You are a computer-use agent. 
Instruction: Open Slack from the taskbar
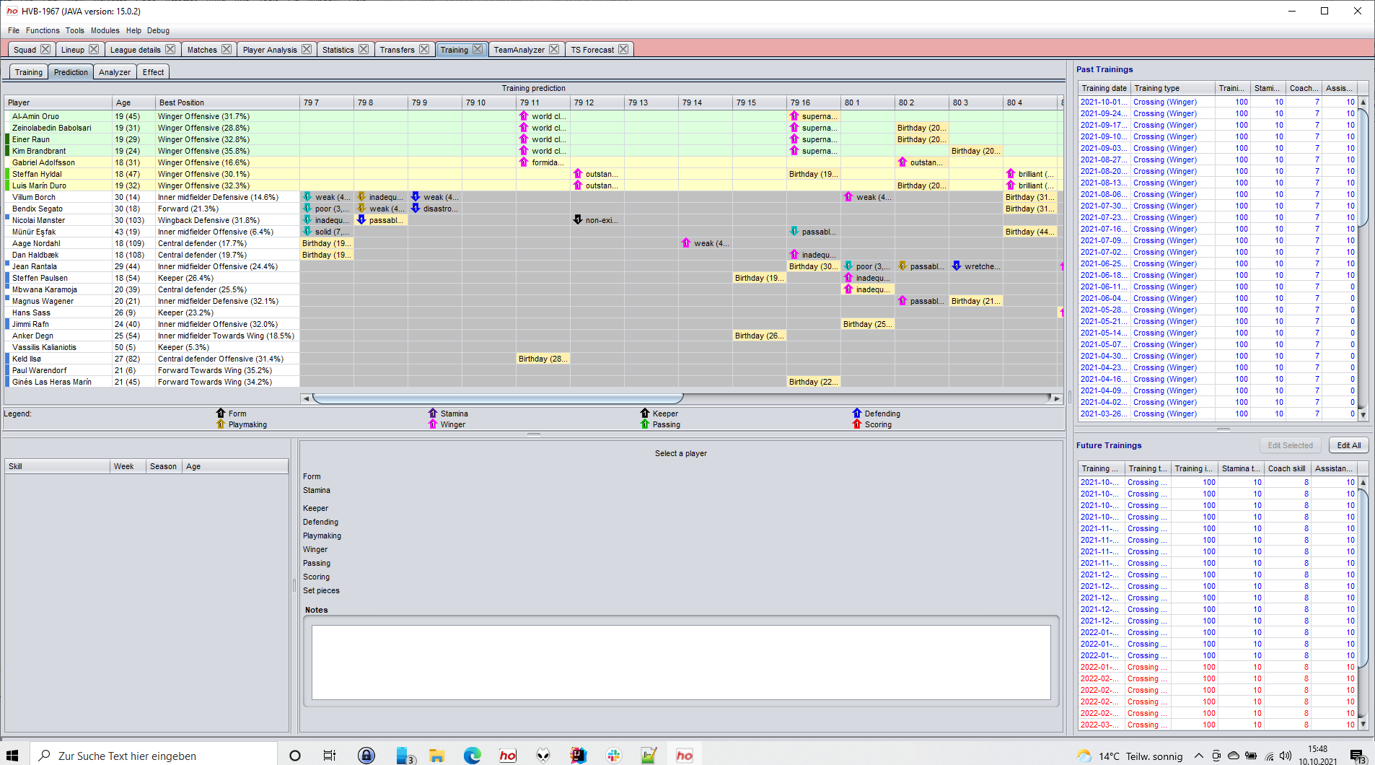[613, 756]
